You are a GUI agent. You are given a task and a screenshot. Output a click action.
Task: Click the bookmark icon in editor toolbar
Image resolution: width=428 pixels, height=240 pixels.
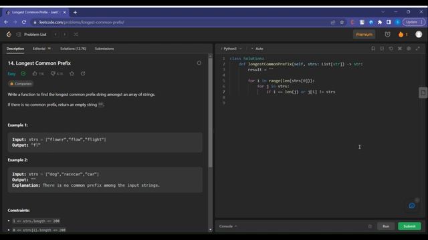(x=373, y=49)
